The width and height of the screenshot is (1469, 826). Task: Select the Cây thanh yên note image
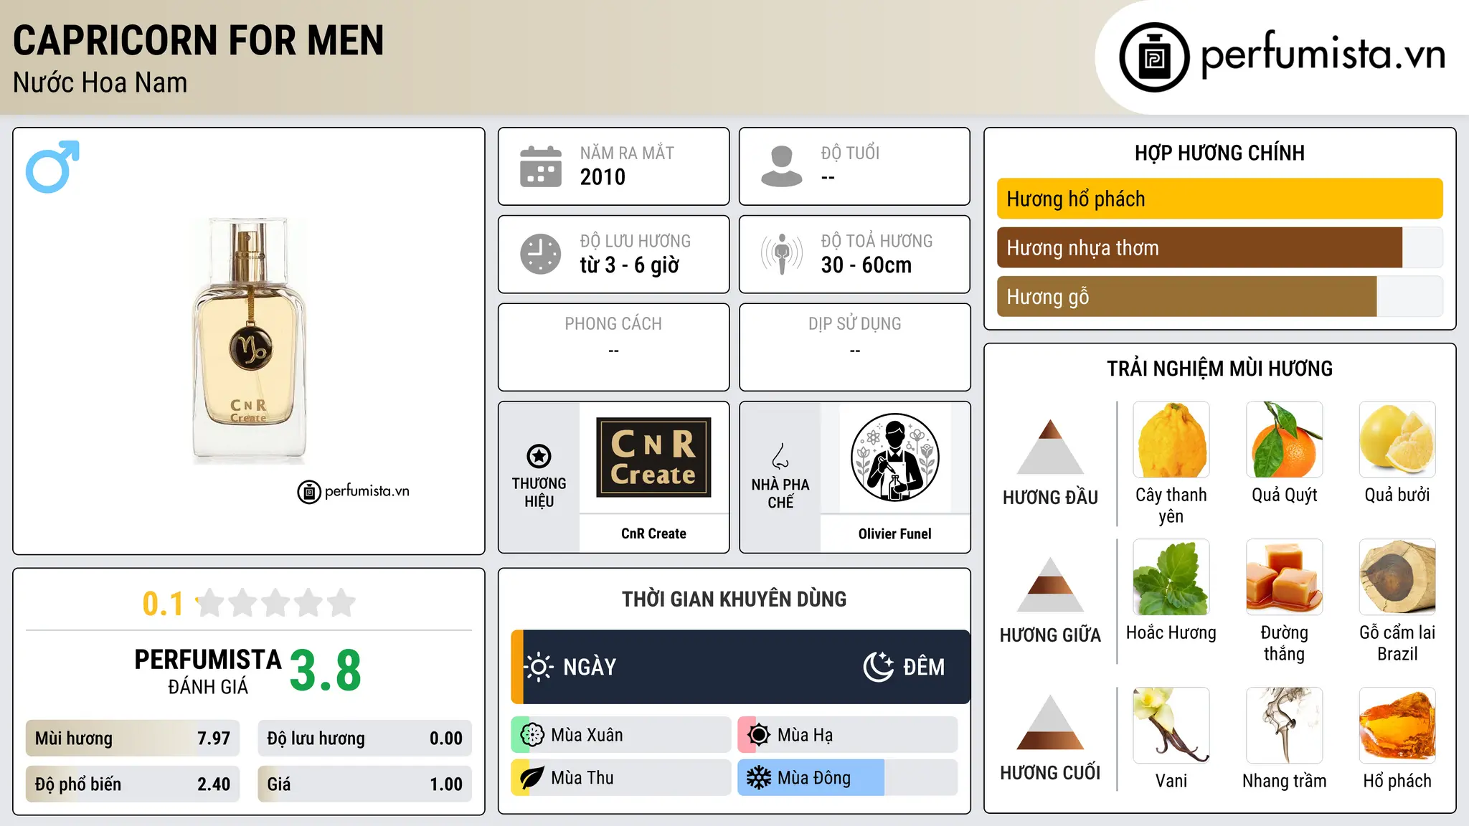pyautogui.click(x=1171, y=440)
